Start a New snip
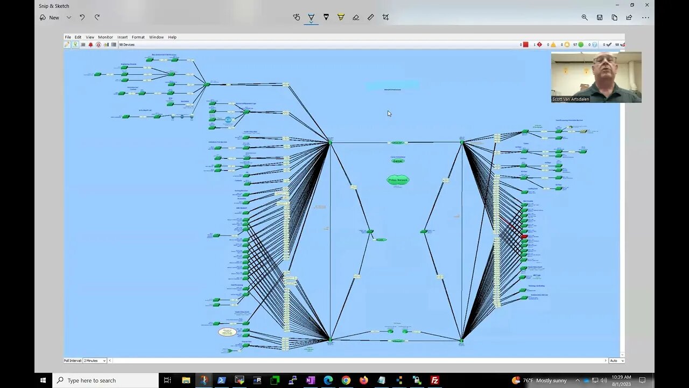Screen dimensions: 689x388 (50, 17)
